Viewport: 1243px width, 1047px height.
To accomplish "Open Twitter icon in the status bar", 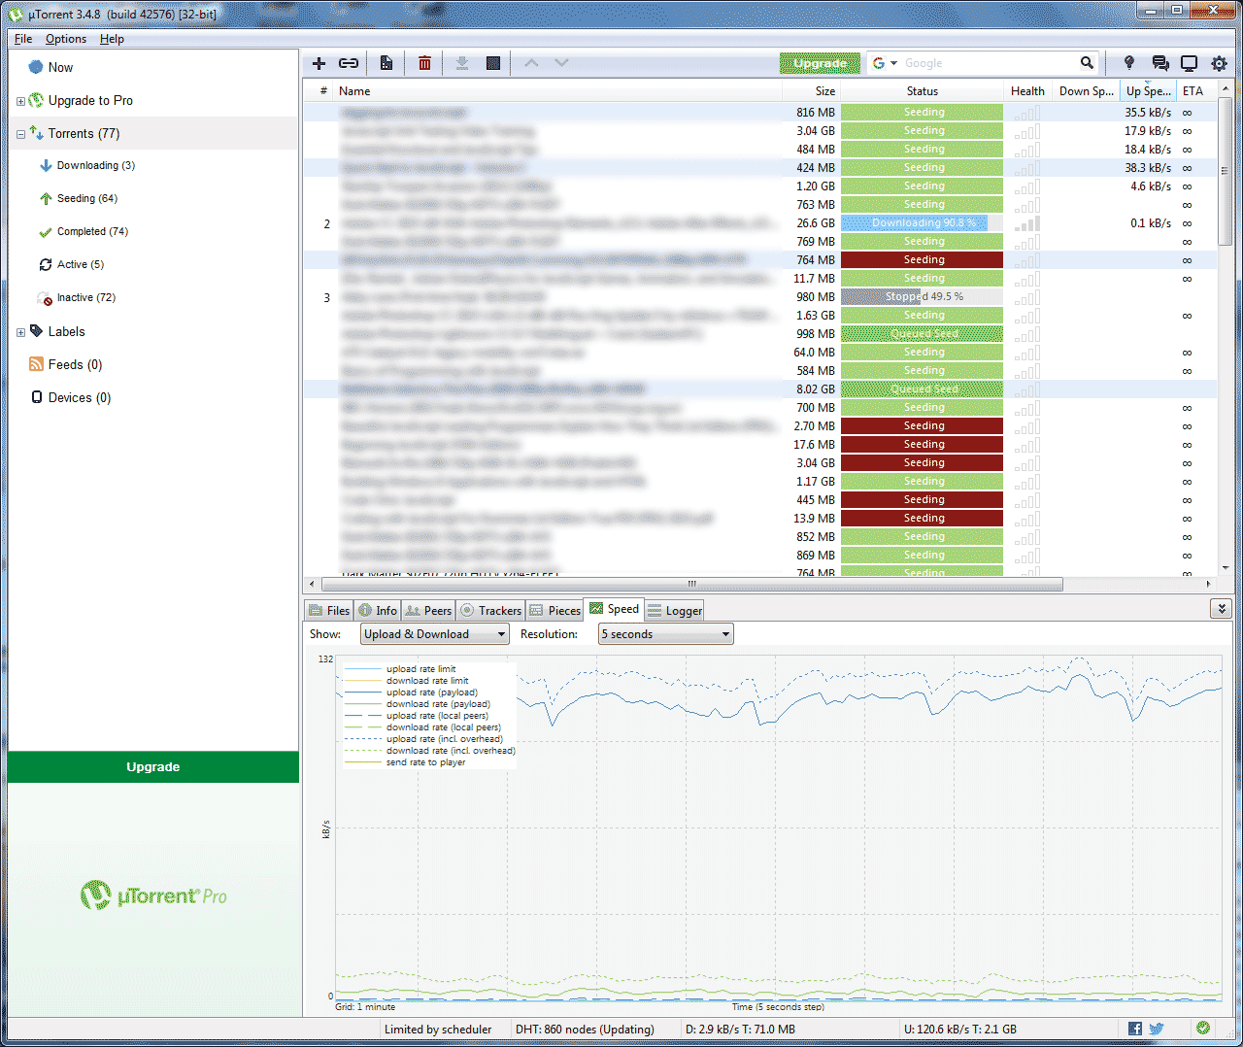I will 1157,1029.
